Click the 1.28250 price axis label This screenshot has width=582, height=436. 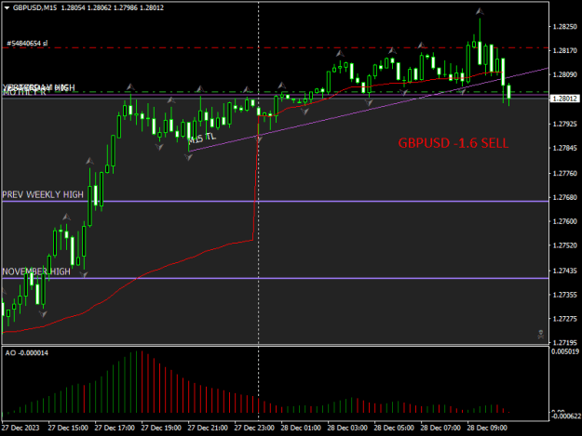pos(565,27)
